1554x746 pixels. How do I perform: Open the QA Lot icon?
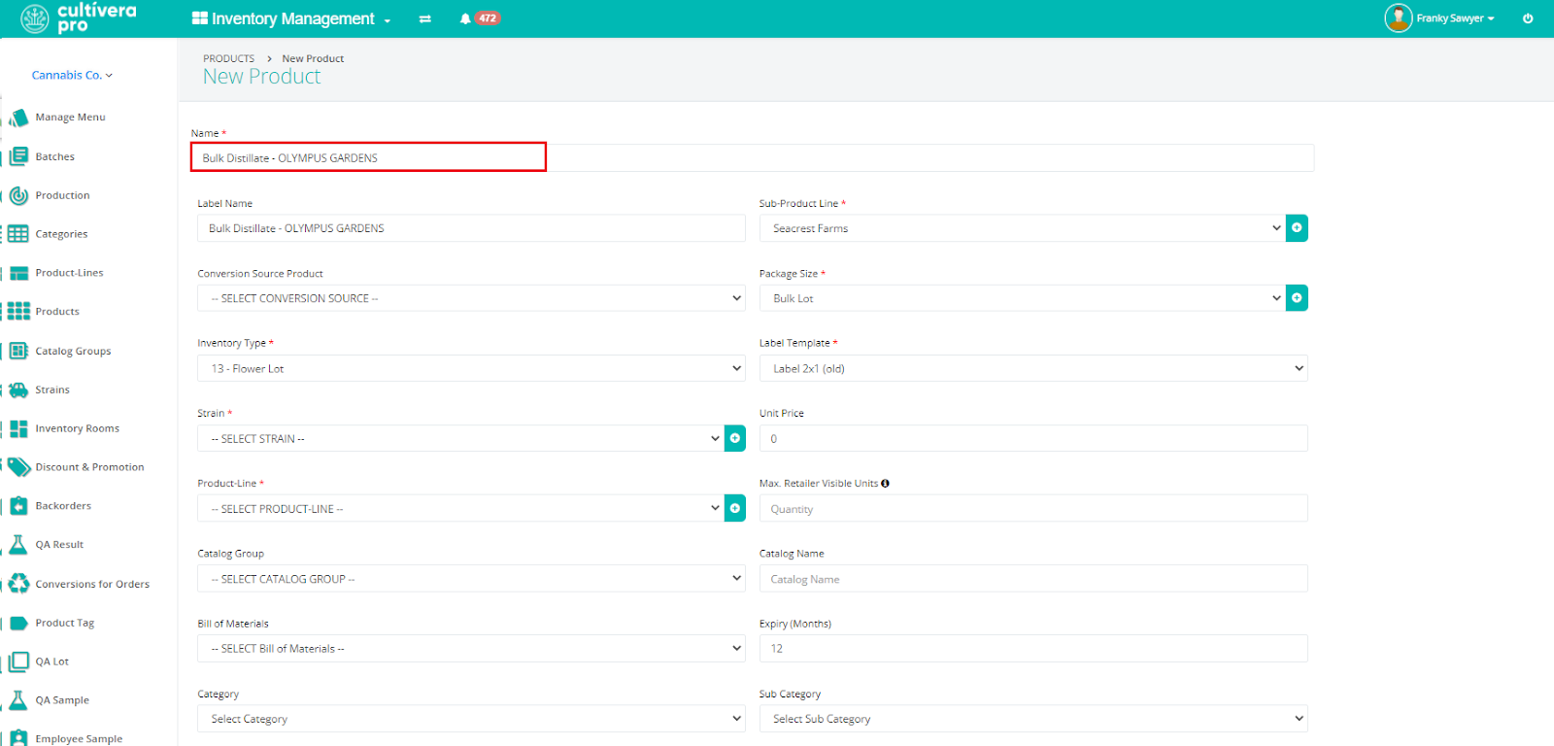18,661
